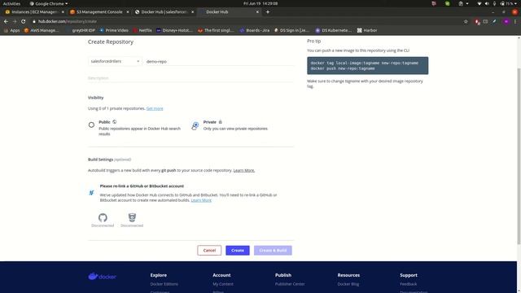Open the clock and calendar panel
The height and width of the screenshot is (293, 521).
click(x=260, y=3)
